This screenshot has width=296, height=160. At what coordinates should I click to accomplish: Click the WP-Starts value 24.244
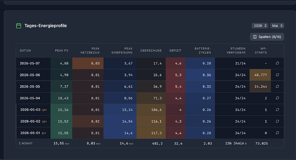pyautogui.click(x=260, y=87)
